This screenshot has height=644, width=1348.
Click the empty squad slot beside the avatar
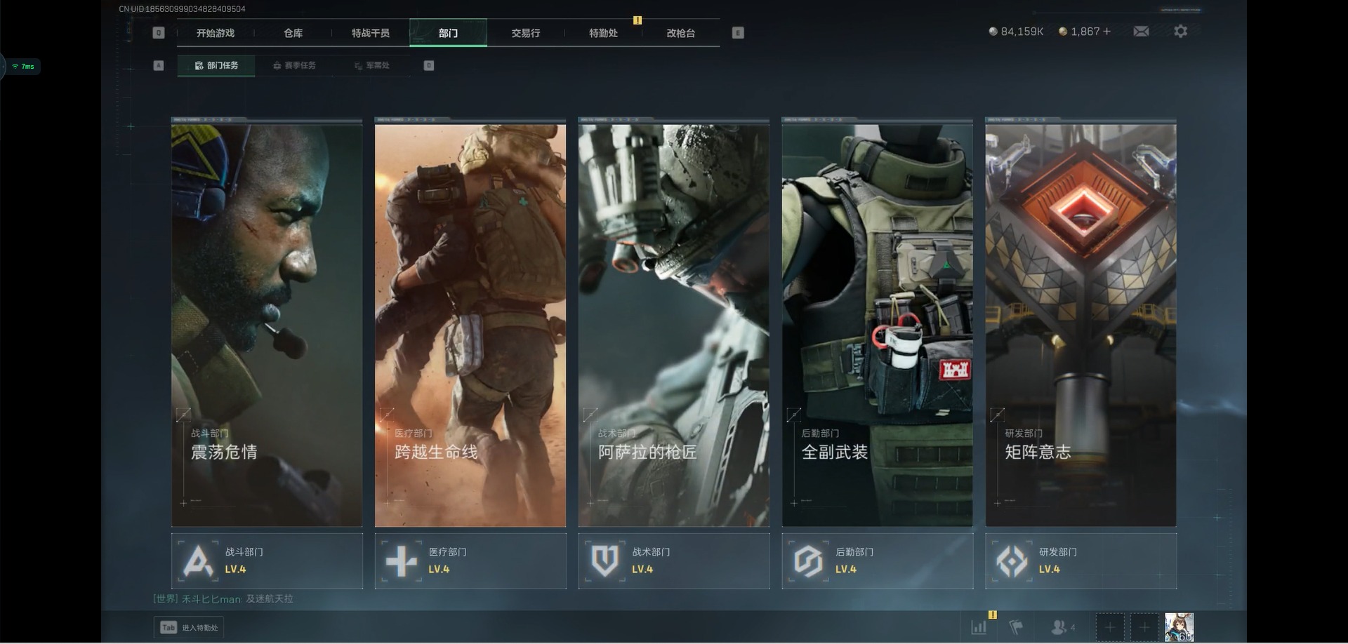click(1144, 627)
